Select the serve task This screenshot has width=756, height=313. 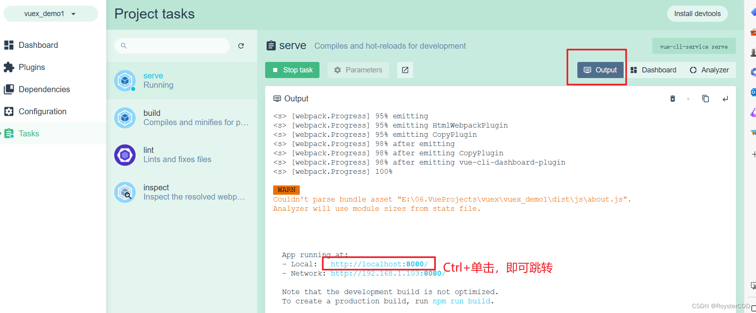click(x=182, y=80)
